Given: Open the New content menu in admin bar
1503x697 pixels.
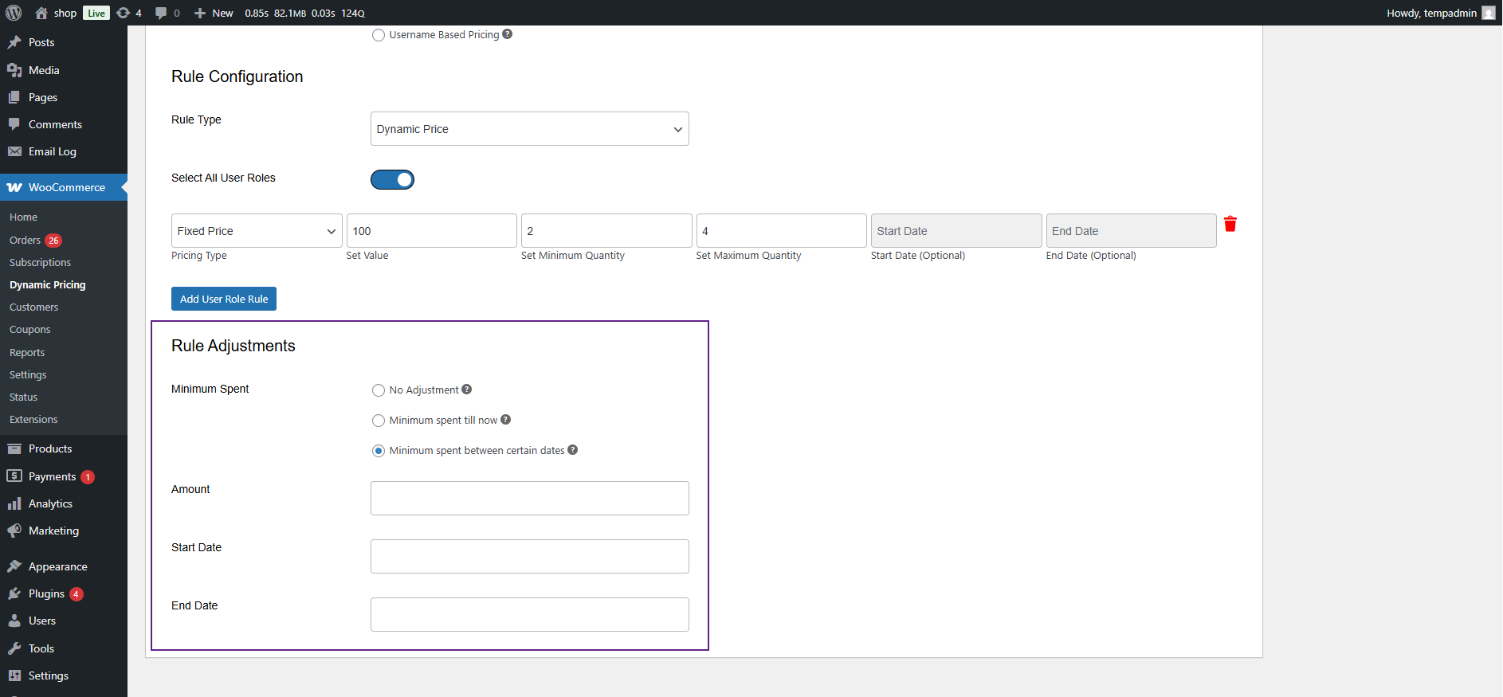Looking at the screenshot, I should click(x=214, y=13).
